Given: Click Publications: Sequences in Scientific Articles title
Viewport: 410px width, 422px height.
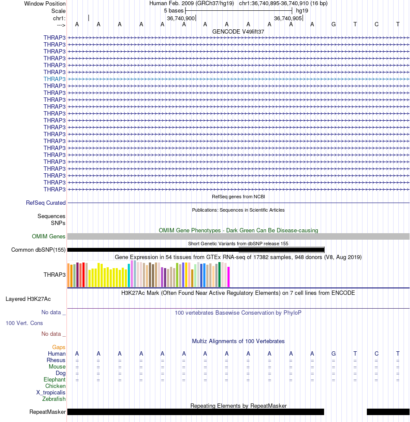Looking at the screenshot, I should (238, 210).
